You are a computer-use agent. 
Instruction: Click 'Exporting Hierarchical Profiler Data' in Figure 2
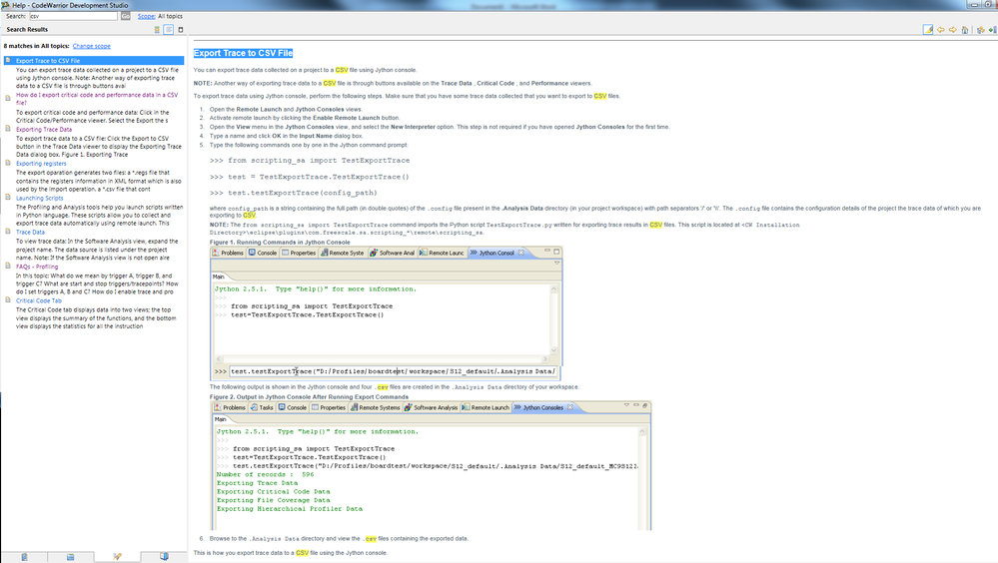tap(290, 509)
